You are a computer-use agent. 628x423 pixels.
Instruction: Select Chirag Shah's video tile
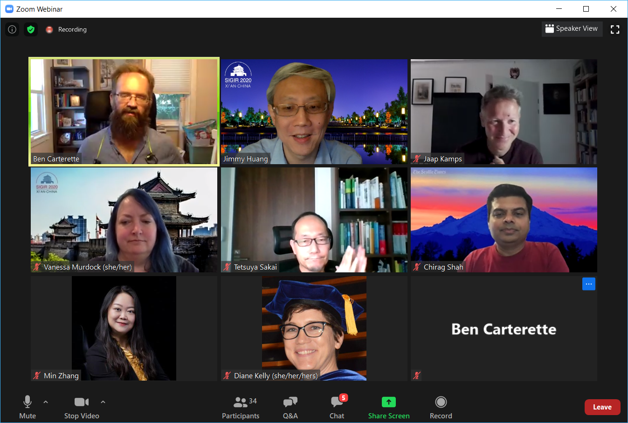(x=504, y=220)
